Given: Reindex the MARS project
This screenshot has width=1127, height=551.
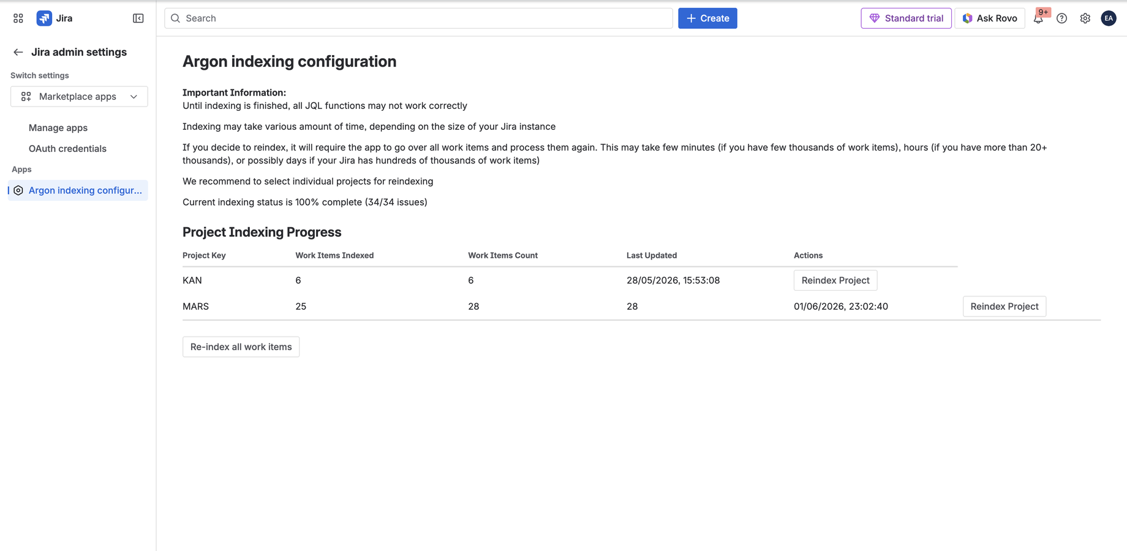Looking at the screenshot, I should 1005,307.
